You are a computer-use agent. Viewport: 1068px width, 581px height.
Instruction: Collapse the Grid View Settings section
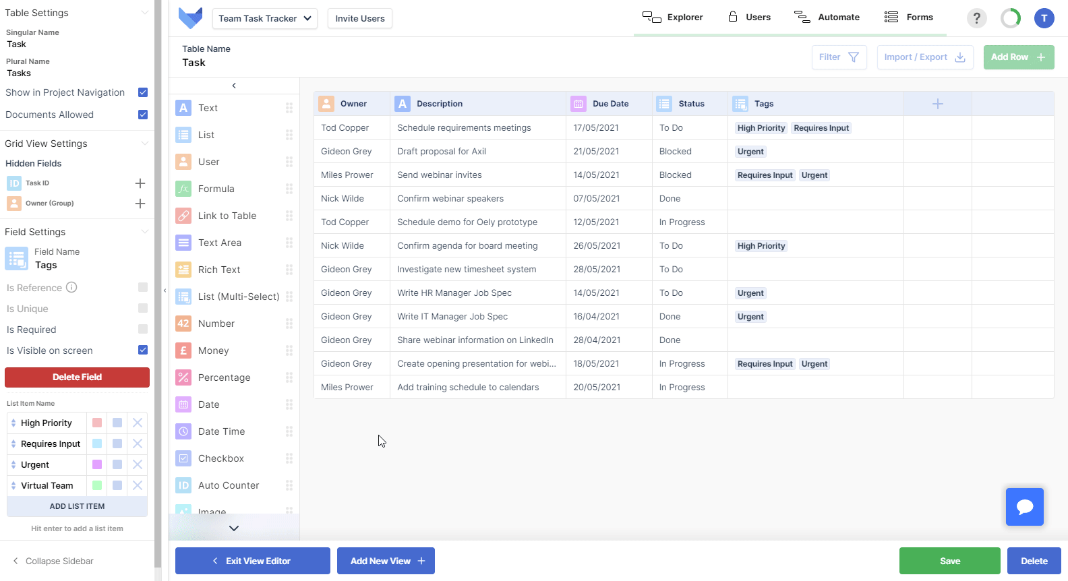[x=144, y=144]
